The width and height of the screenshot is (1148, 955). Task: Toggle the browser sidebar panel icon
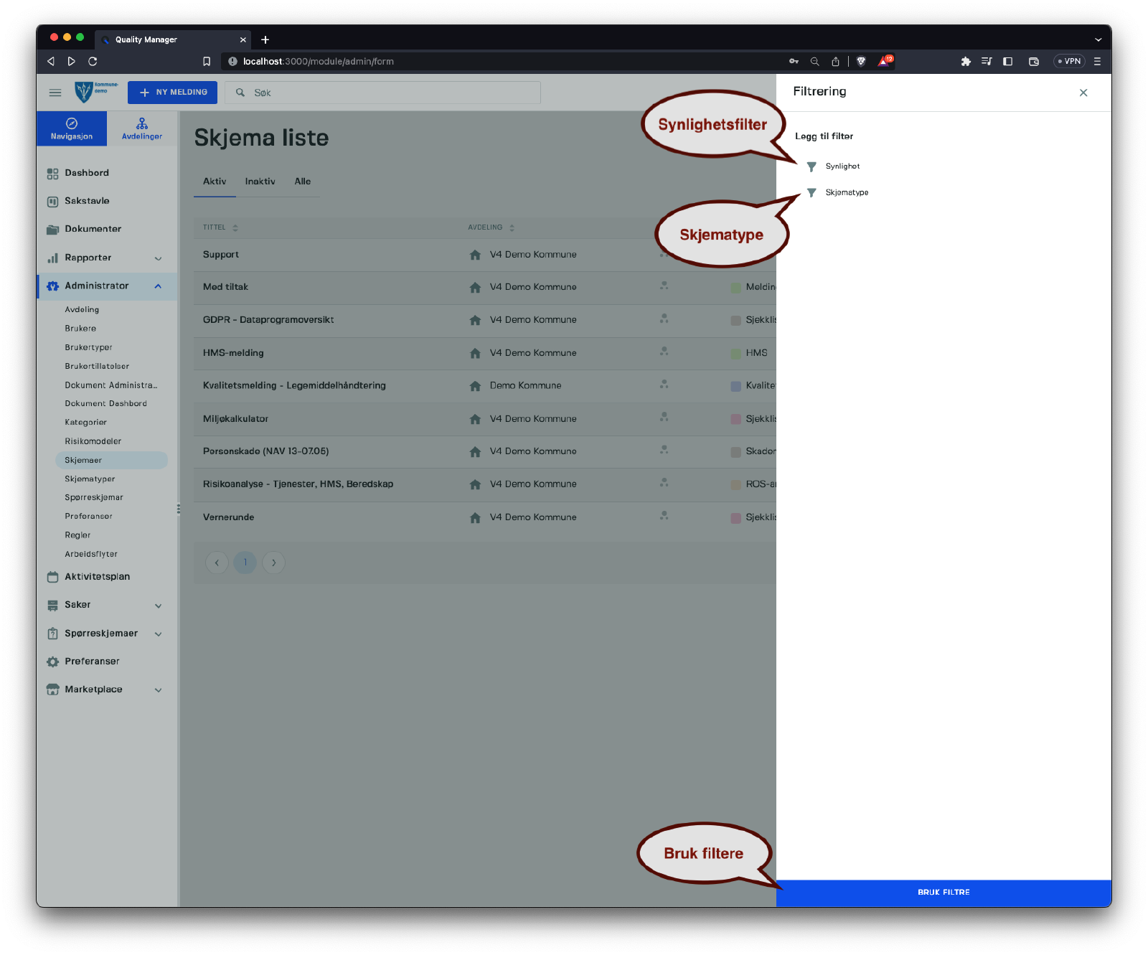[1007, 62]
